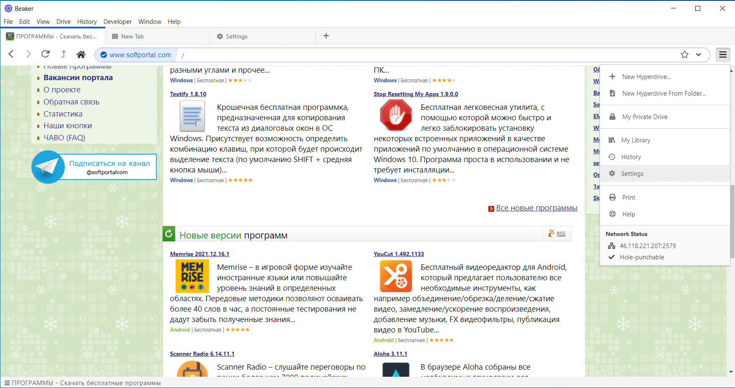Viewport: 735px width, 388px height.
Task: Choose My Library in the dropdown menu
Action: pyautogui.click(x=635, y=140)
